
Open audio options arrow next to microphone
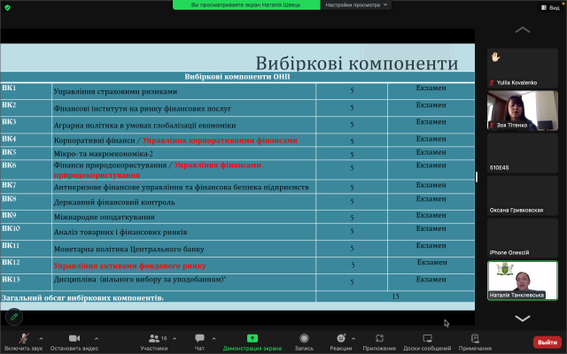[x=41, y=338]
